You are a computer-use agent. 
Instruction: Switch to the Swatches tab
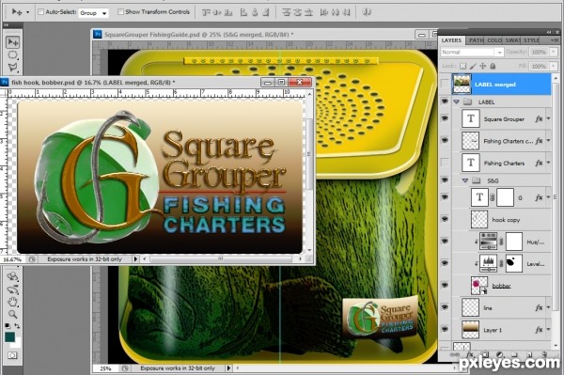pos(512,40)
